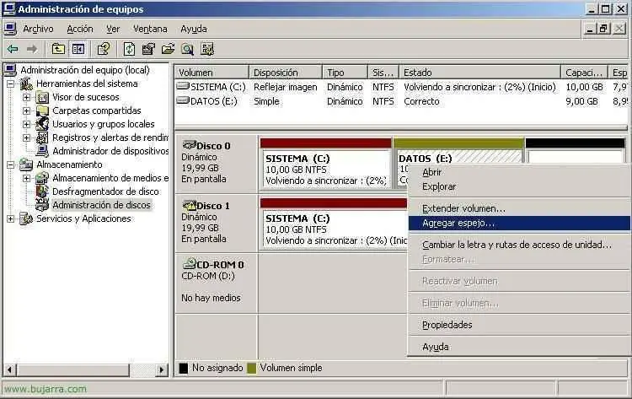Click the Usuarios y grupos locales icon
Image resolution: width=632 pixels, height=399 pixels.
[42, 124]
